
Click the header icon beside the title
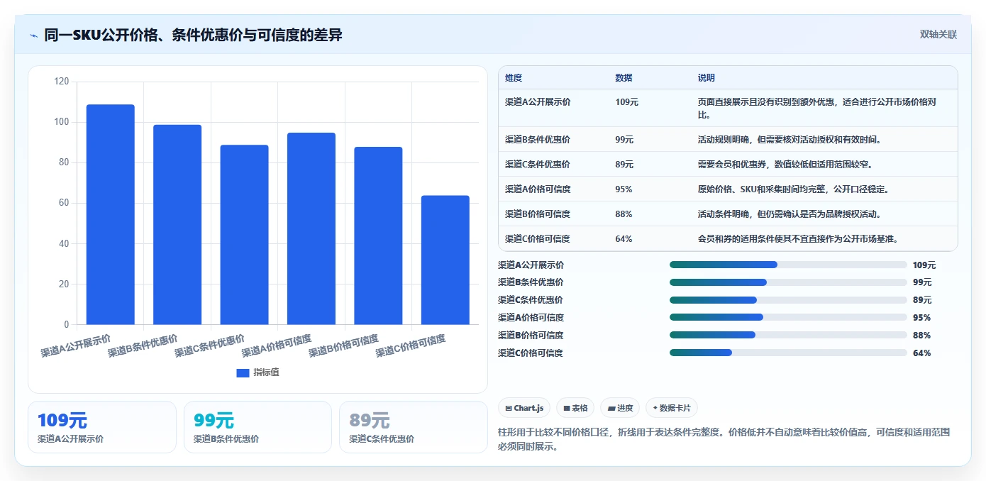[x=33, y=35]
